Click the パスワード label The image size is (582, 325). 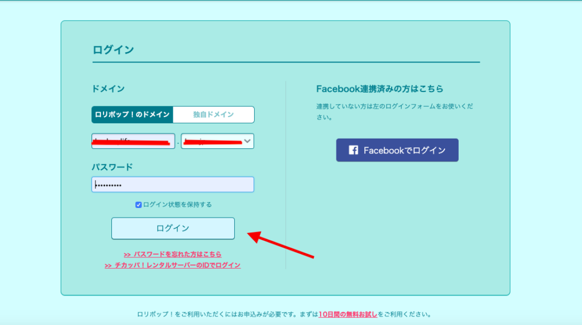(x=112, y=167)
